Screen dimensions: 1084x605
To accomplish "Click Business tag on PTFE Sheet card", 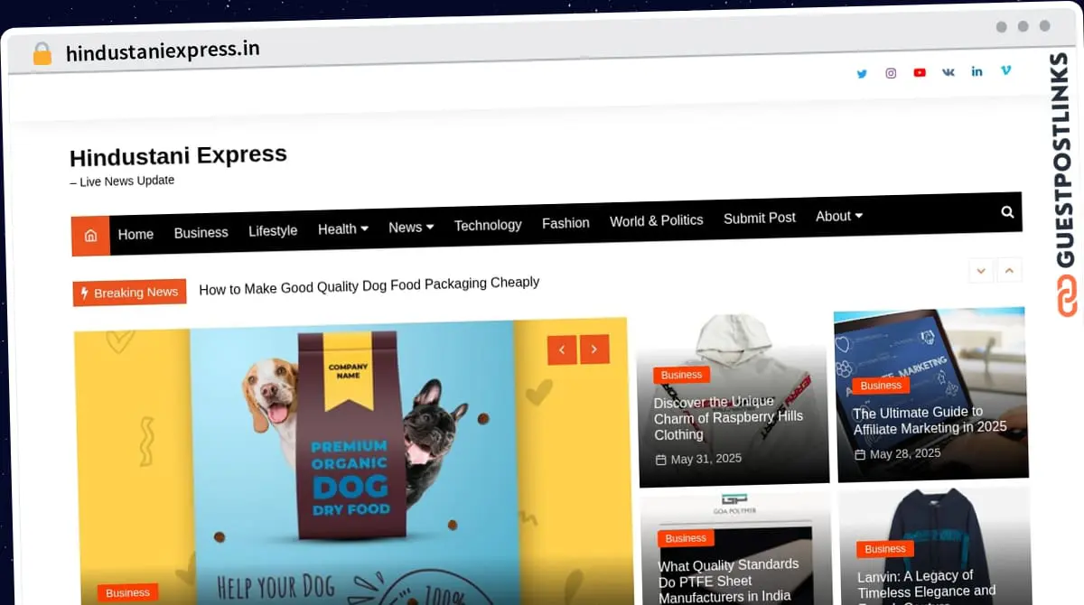I will point(686,538).
